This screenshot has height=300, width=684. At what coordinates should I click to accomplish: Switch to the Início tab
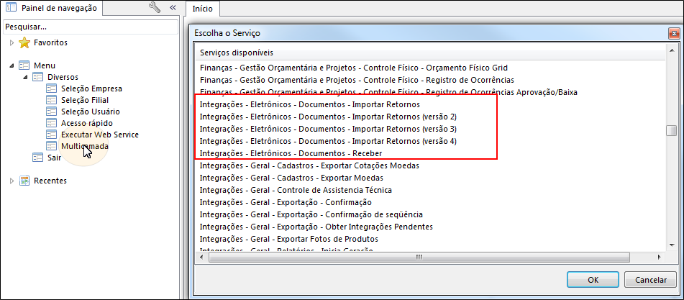pyautogui.click(x=202, y=9)
